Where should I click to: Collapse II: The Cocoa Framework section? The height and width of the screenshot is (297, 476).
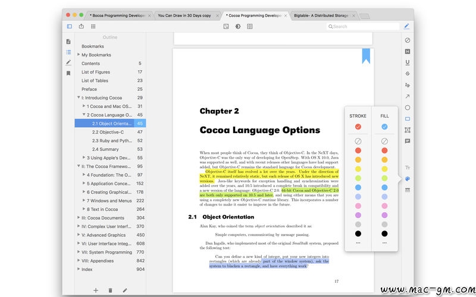tap(79, 166)
